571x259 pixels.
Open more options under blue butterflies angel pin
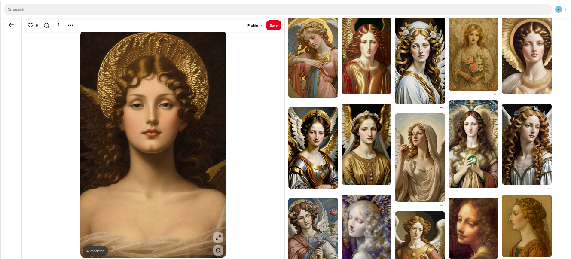click(548, 189)
